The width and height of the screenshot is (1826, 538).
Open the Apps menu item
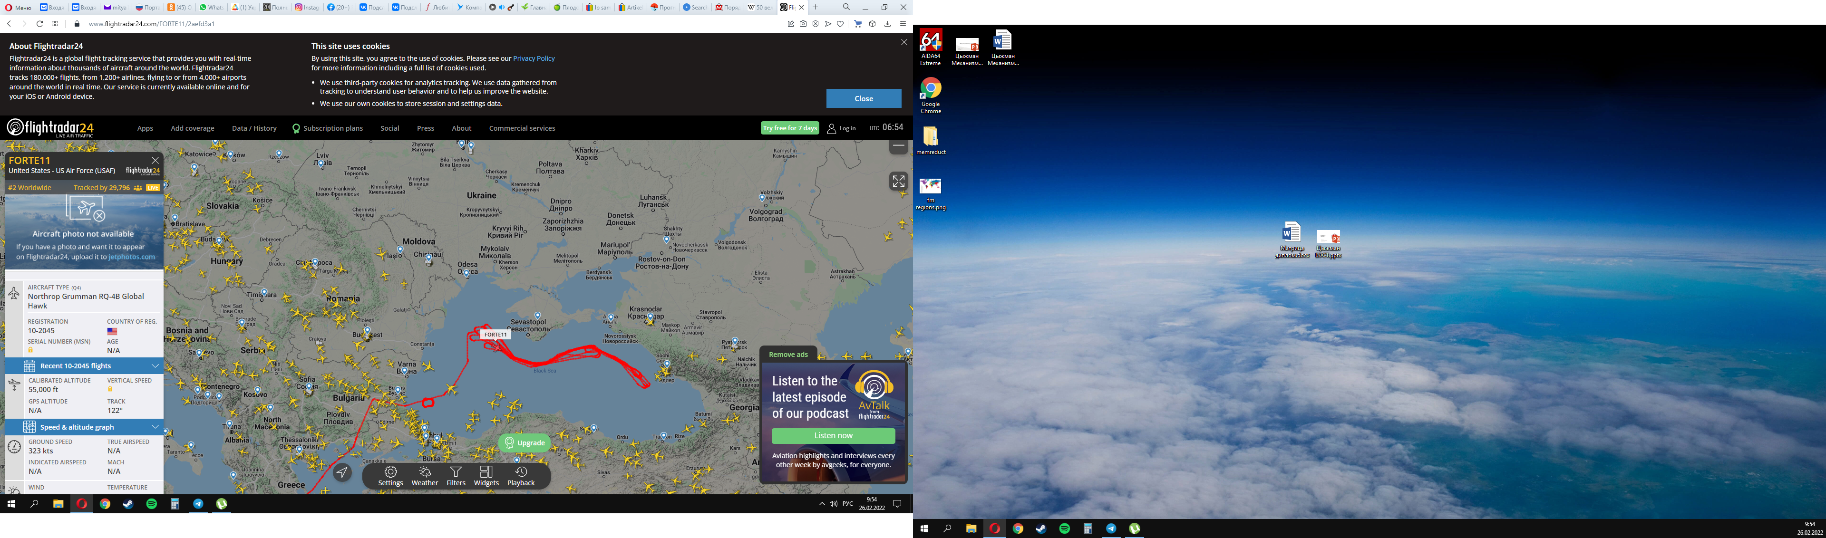coord(146,128)
